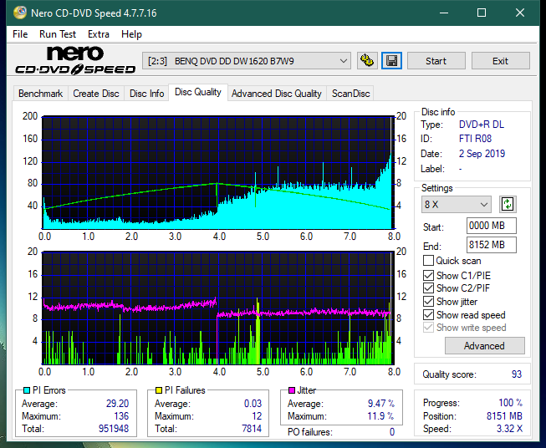
Task: Click the Quality score value 93
Action: pyautogui.click(x=517, y=374)
